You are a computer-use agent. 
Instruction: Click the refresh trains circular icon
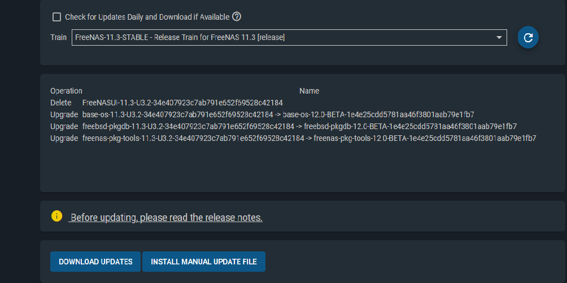point(528,38)
